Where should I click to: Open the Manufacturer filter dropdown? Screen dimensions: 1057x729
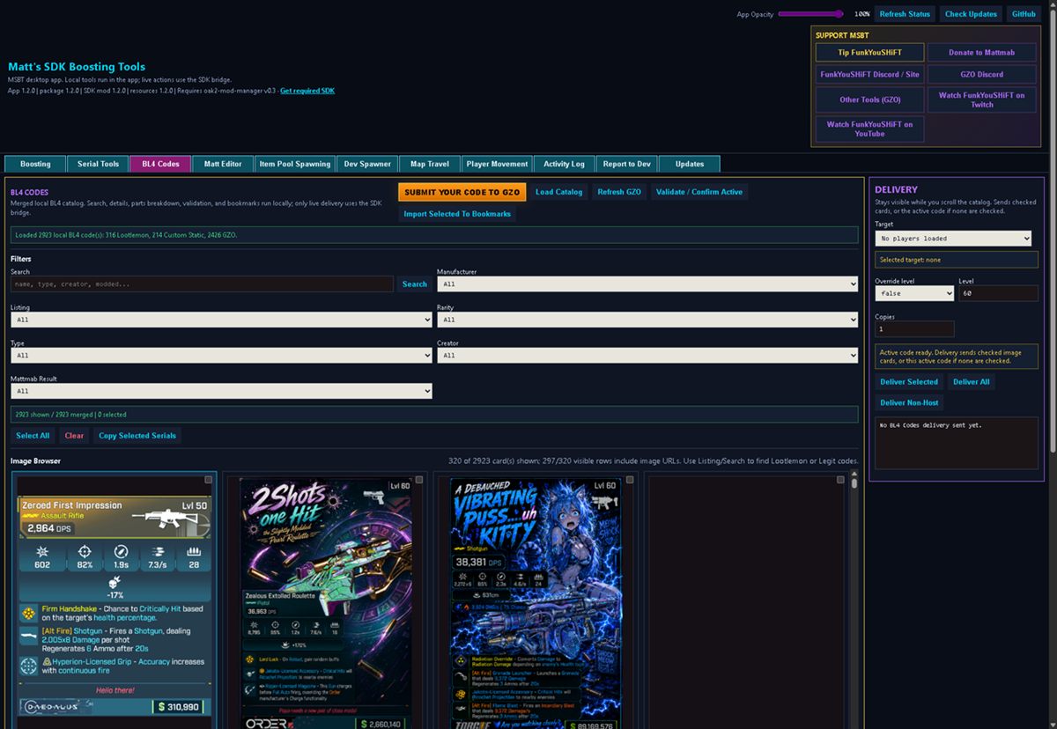point(647,284)
